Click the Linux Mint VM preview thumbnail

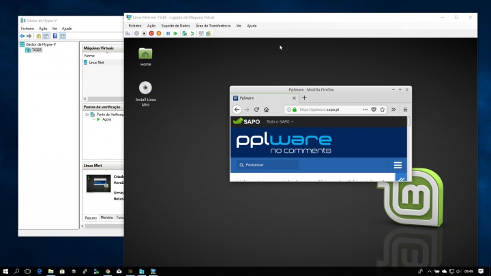100,183
